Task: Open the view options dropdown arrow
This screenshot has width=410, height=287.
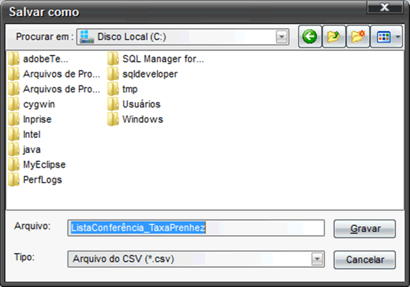Action: (x=398, y=36)
